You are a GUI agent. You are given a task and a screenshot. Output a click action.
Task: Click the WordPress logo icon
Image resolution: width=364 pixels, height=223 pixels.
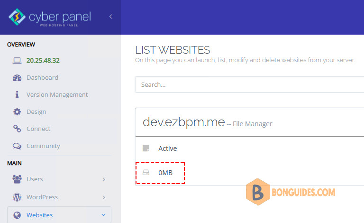tap(17, 197)
